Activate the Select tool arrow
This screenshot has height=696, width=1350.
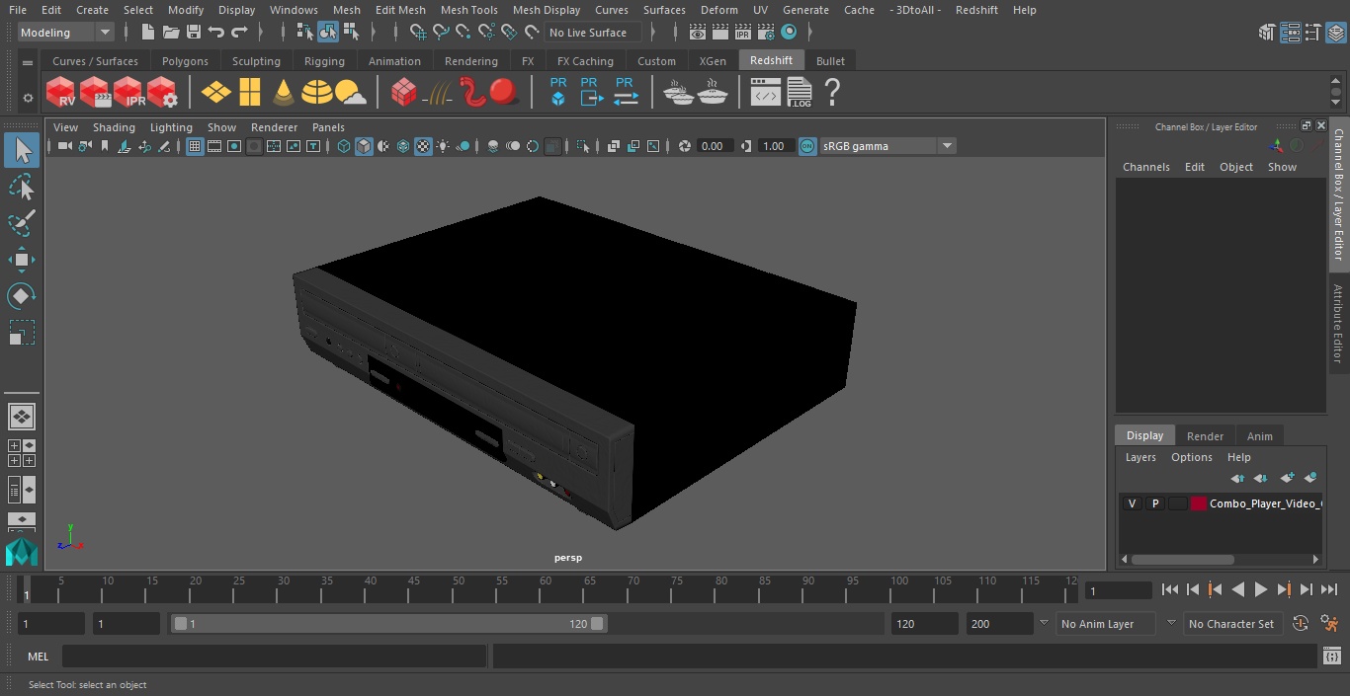[x=22, y=150]
